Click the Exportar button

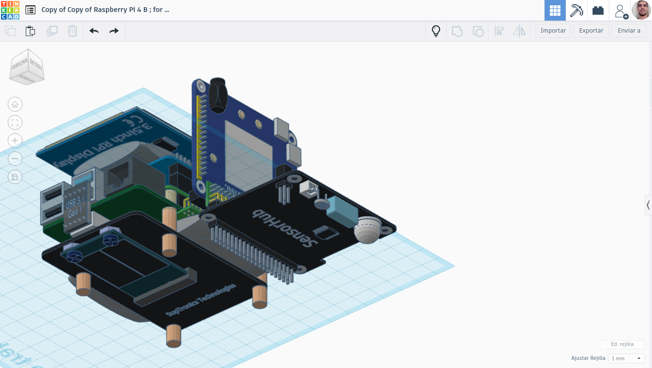pyautogui.click(x=591, y=31)
